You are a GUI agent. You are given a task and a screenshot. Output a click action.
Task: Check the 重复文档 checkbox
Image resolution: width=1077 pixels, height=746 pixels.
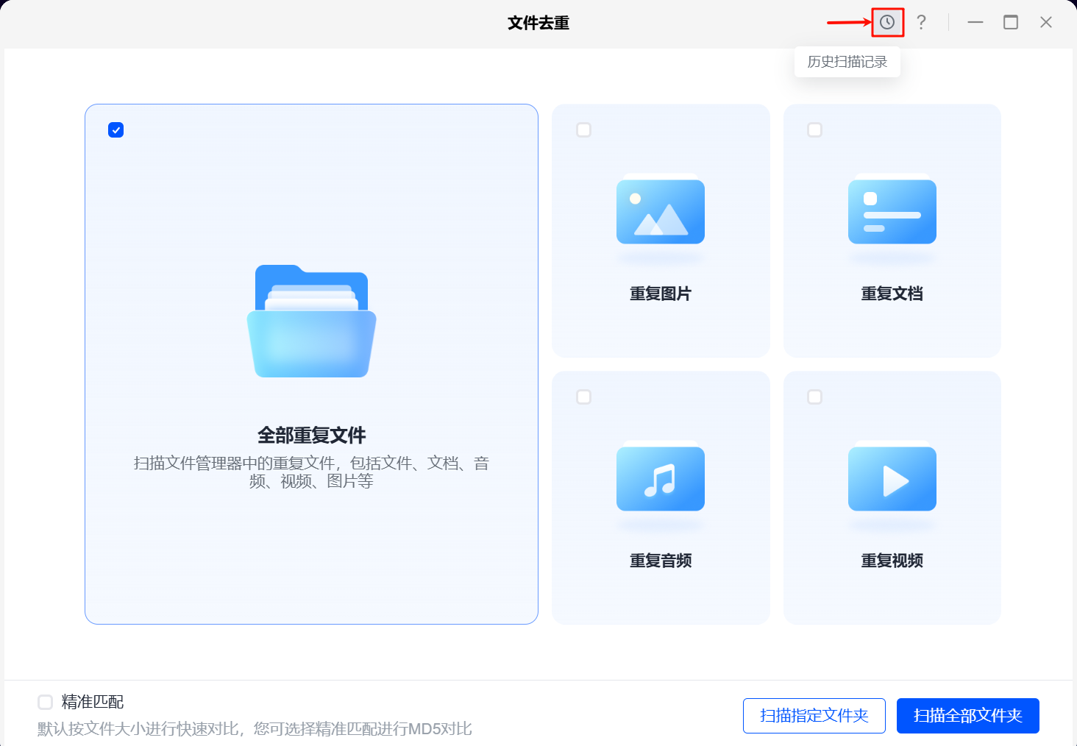pos(814,130)
